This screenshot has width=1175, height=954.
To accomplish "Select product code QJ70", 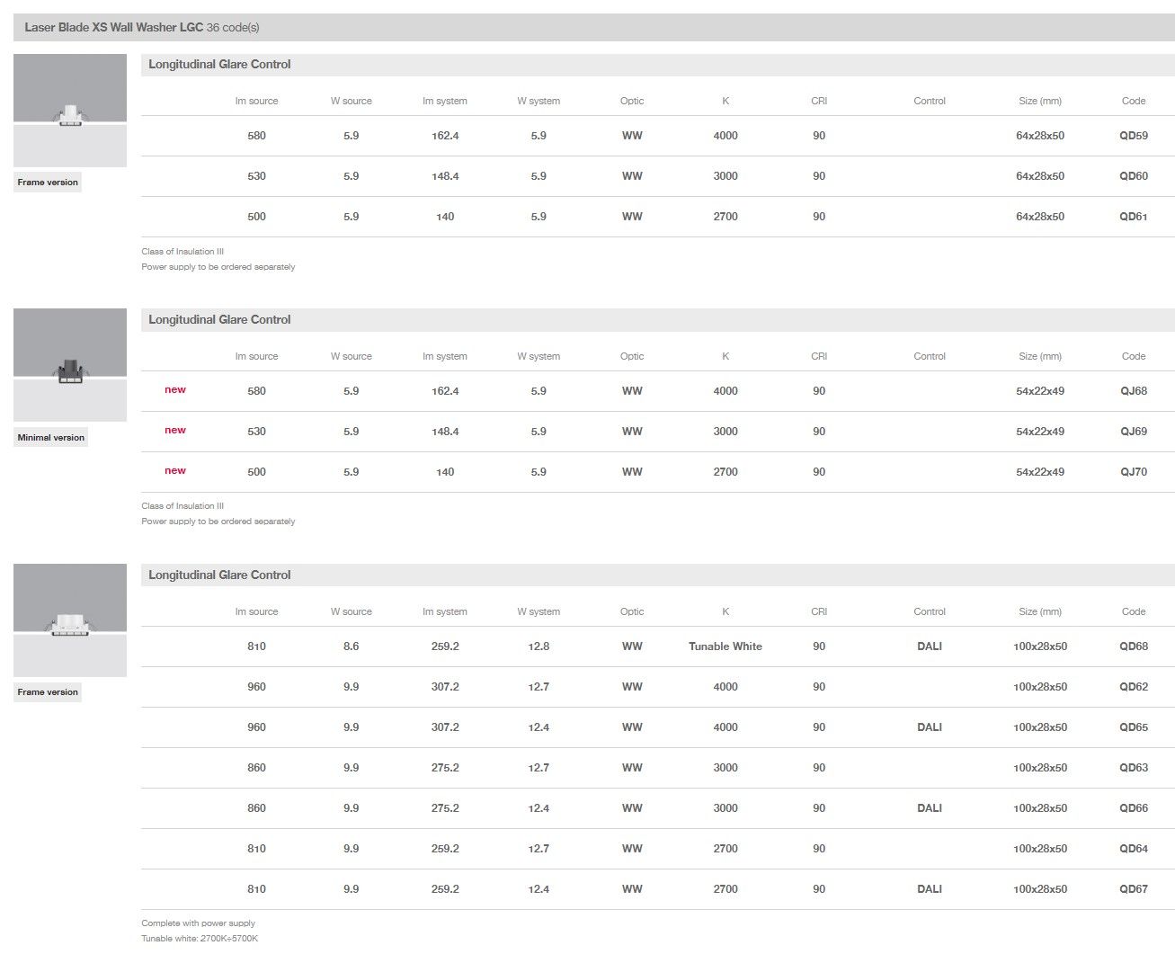I will [1133, 472].
